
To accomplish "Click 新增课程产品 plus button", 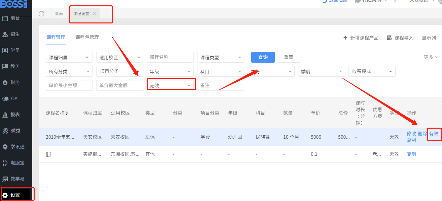I will (x=361, y=38).
